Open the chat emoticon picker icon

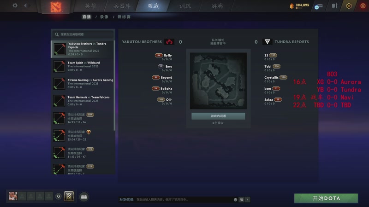[x=235, y=200]
